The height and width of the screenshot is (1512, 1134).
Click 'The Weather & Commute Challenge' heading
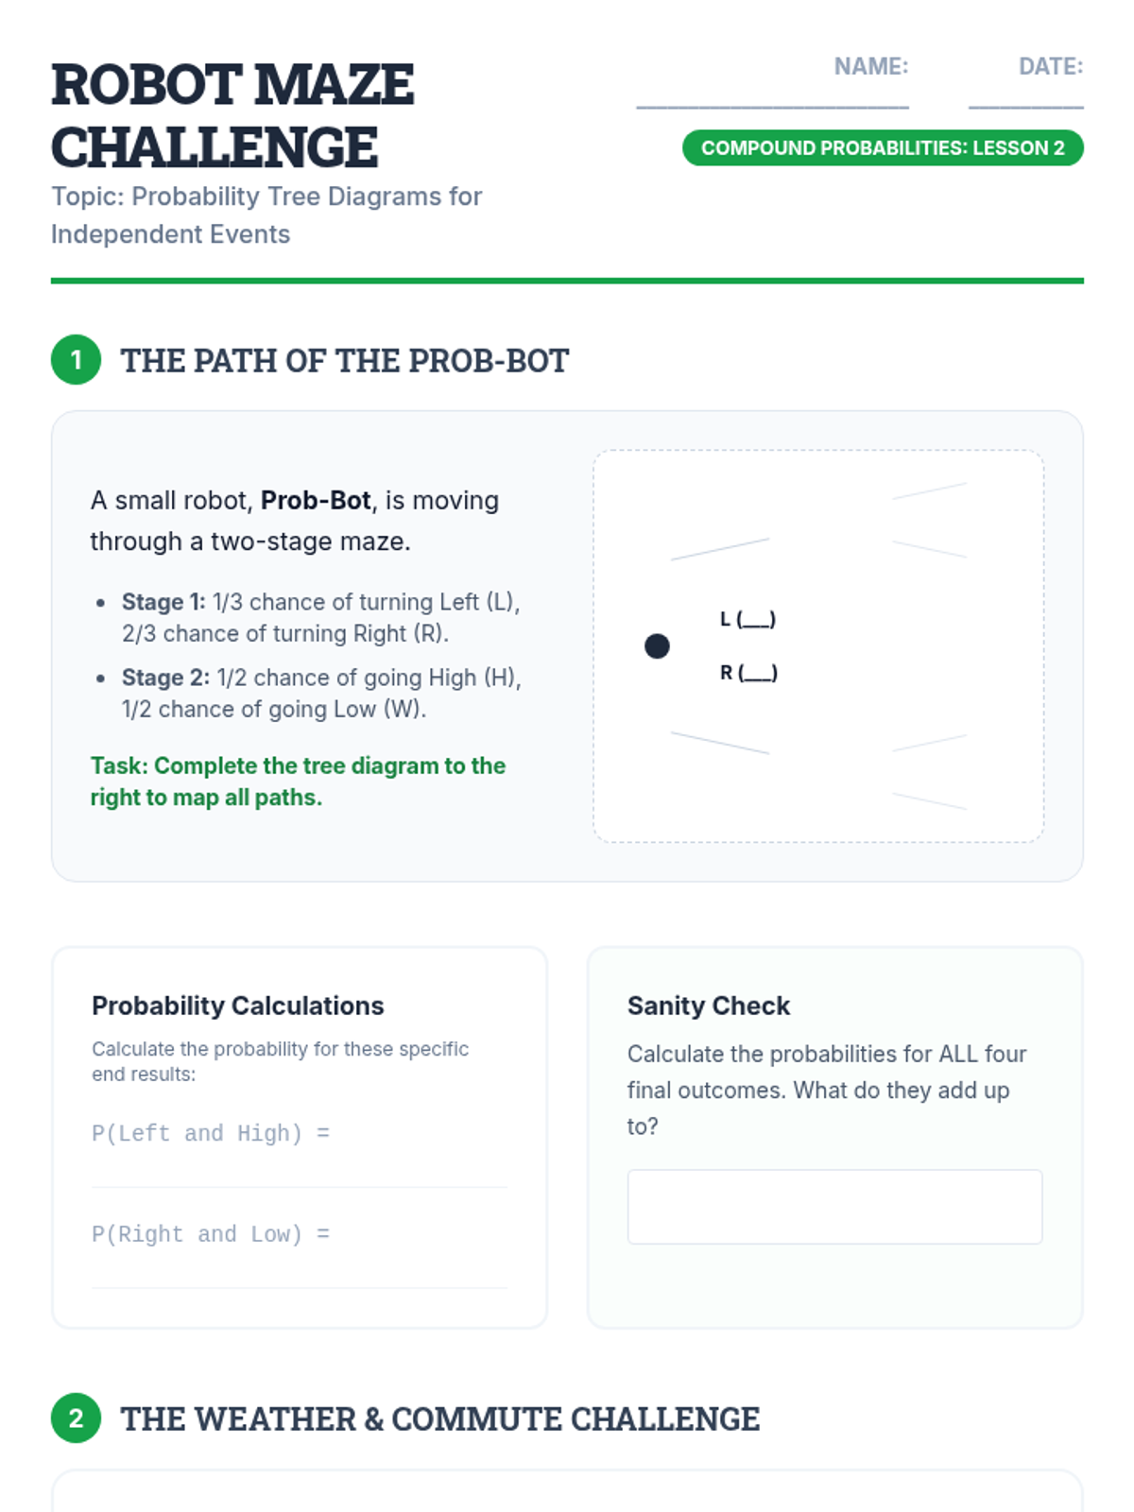pyautogui.click(x=439, y=1418)
